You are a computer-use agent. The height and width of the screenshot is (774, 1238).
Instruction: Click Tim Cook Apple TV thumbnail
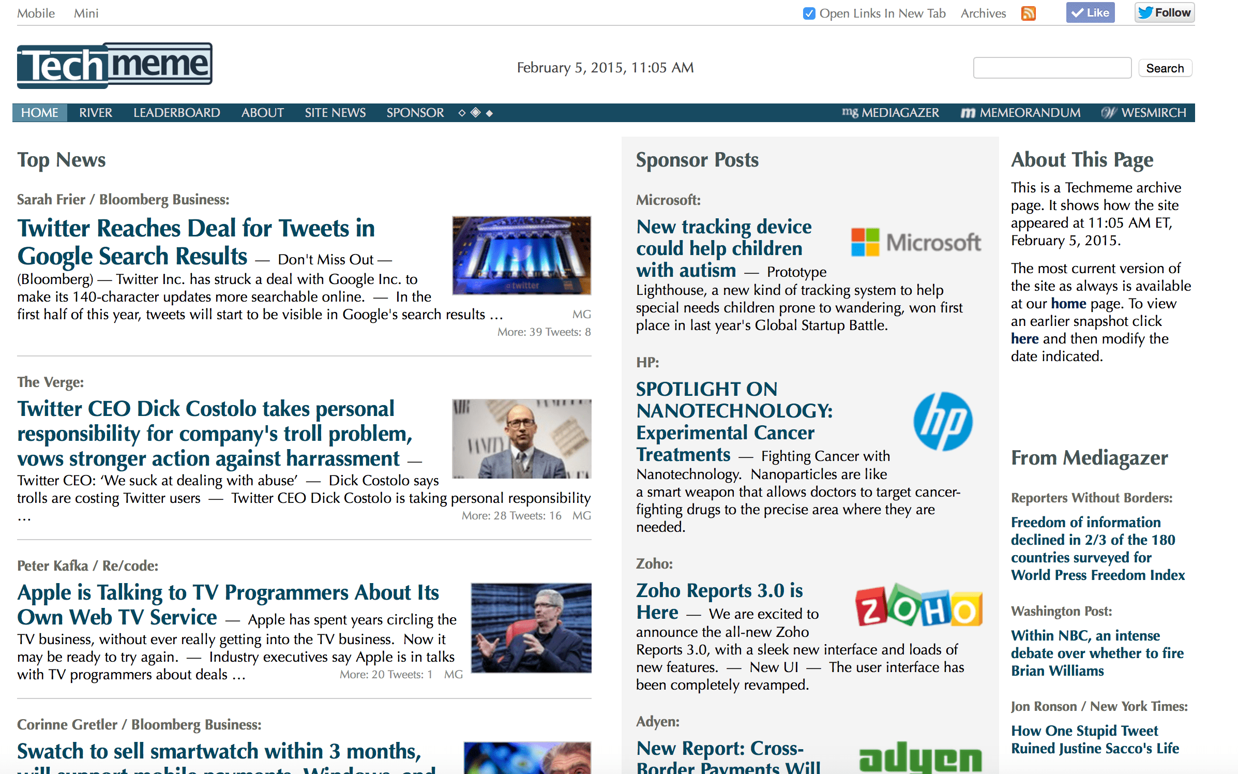[531, 628]
